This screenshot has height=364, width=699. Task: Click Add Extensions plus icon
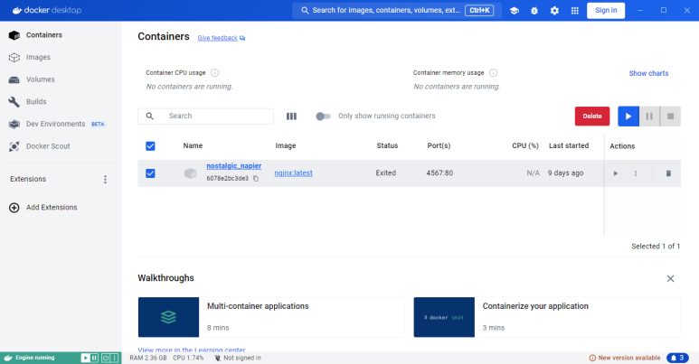coord(14,208)
